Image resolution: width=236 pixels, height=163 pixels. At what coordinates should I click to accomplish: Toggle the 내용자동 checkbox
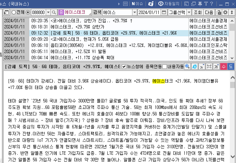(x=165, y=67)
